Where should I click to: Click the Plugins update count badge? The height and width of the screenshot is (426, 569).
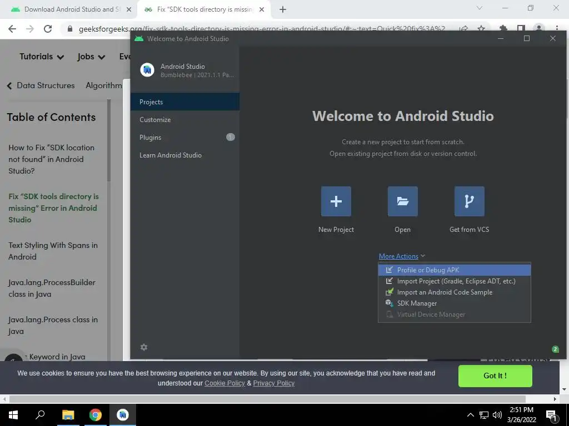pos(231,137)
